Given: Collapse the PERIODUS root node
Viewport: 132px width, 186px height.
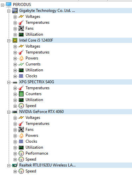Looking at the screenshot, I should (x=2, y=5).
